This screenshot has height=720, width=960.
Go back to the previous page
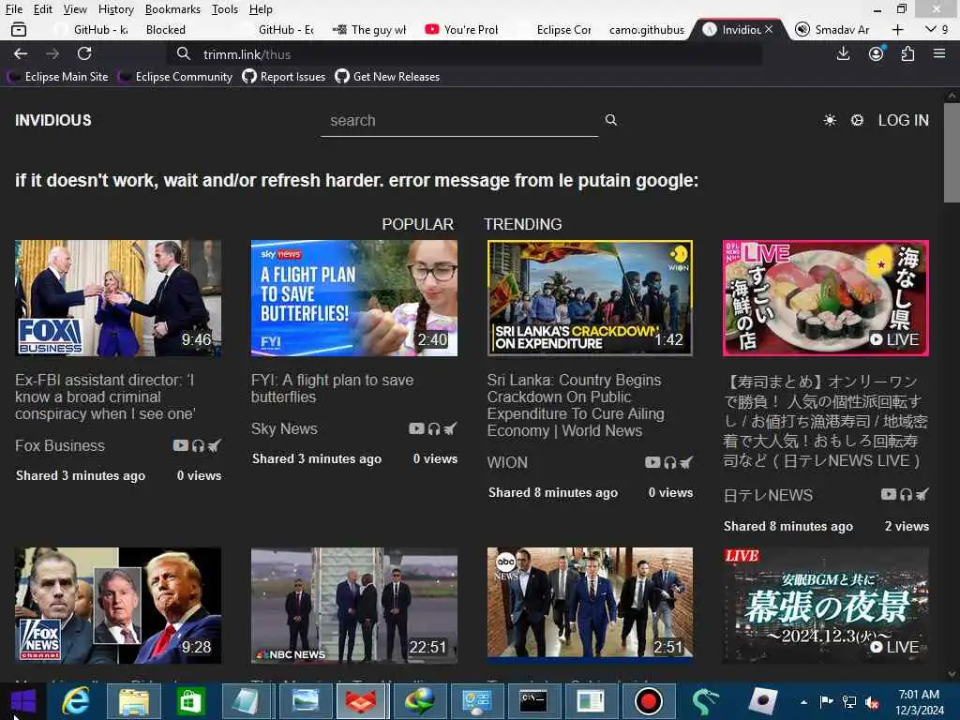(x=21, y=53)
